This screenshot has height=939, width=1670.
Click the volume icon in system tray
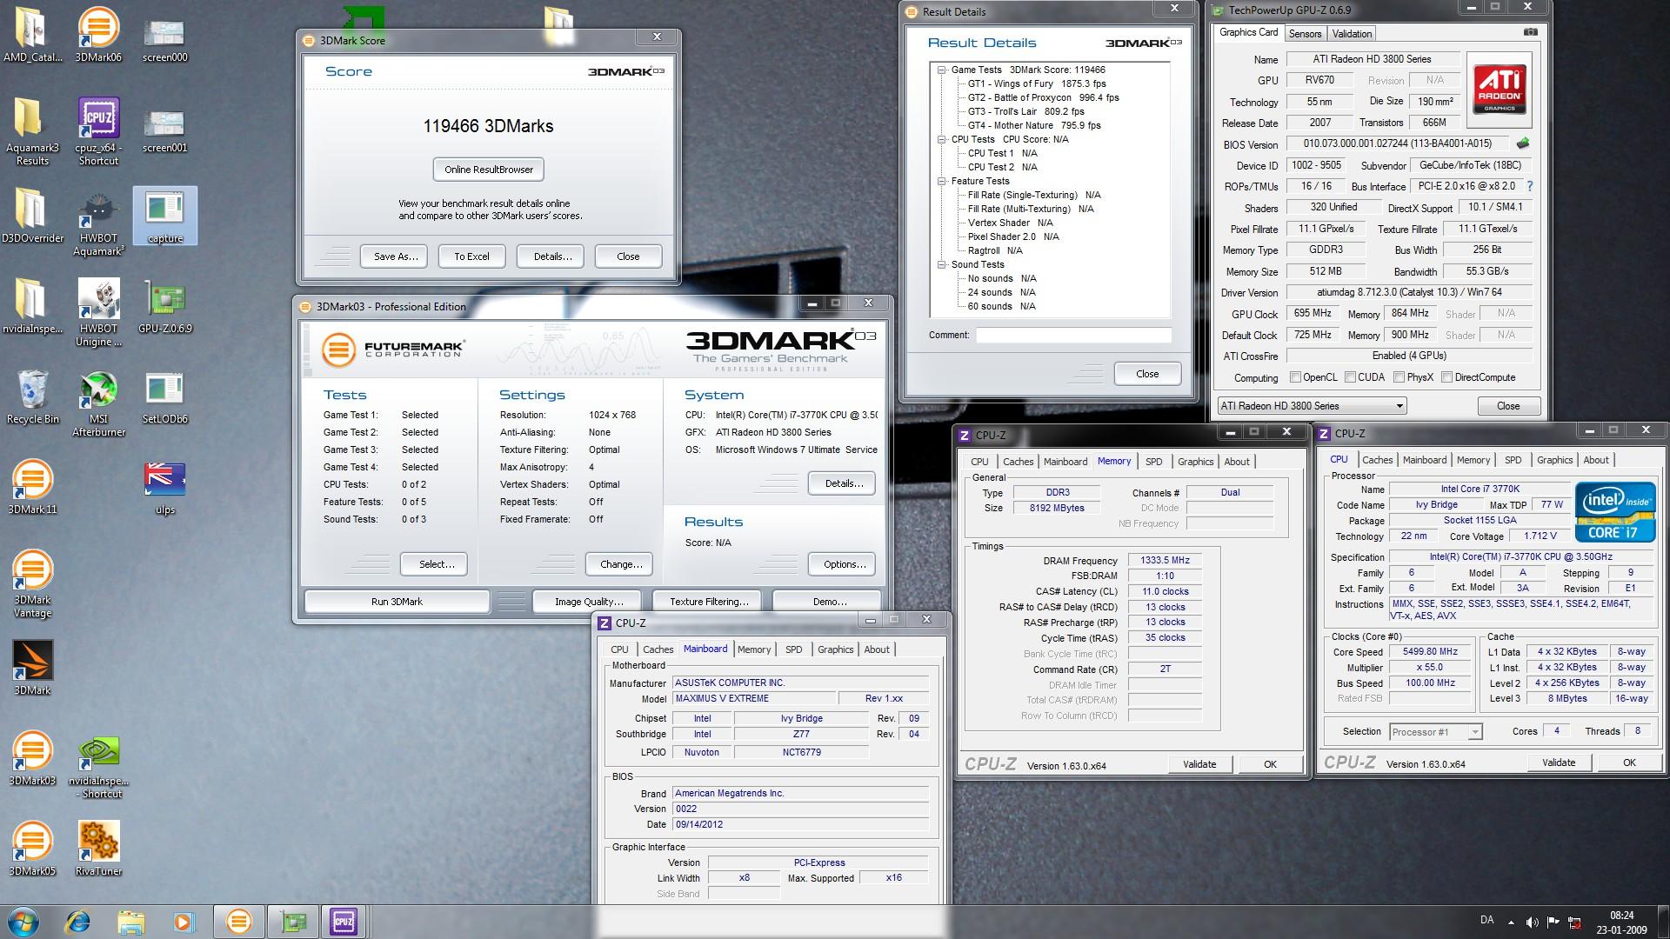click(x=1532, y=922)
